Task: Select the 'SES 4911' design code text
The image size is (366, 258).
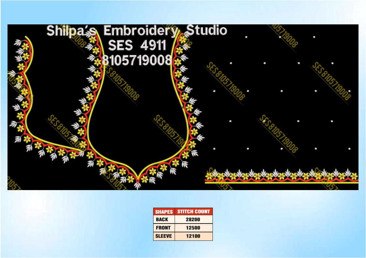Action: tap(137, 45)
